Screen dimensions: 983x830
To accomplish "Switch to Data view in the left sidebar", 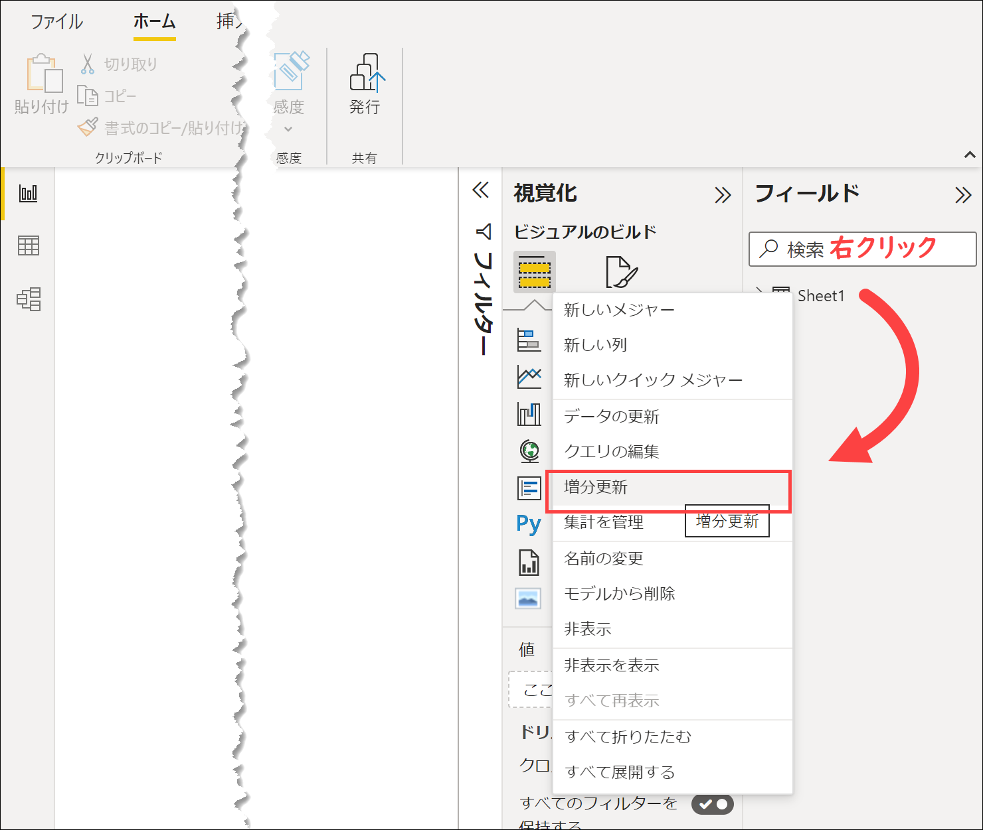I will click(x=28, y=246).
